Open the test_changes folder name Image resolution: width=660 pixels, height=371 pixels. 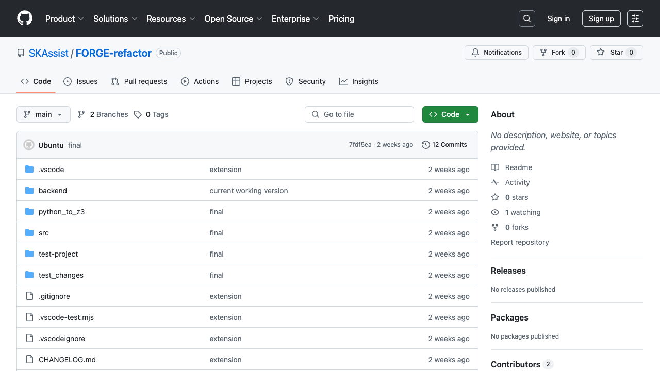tap(61, 275)
